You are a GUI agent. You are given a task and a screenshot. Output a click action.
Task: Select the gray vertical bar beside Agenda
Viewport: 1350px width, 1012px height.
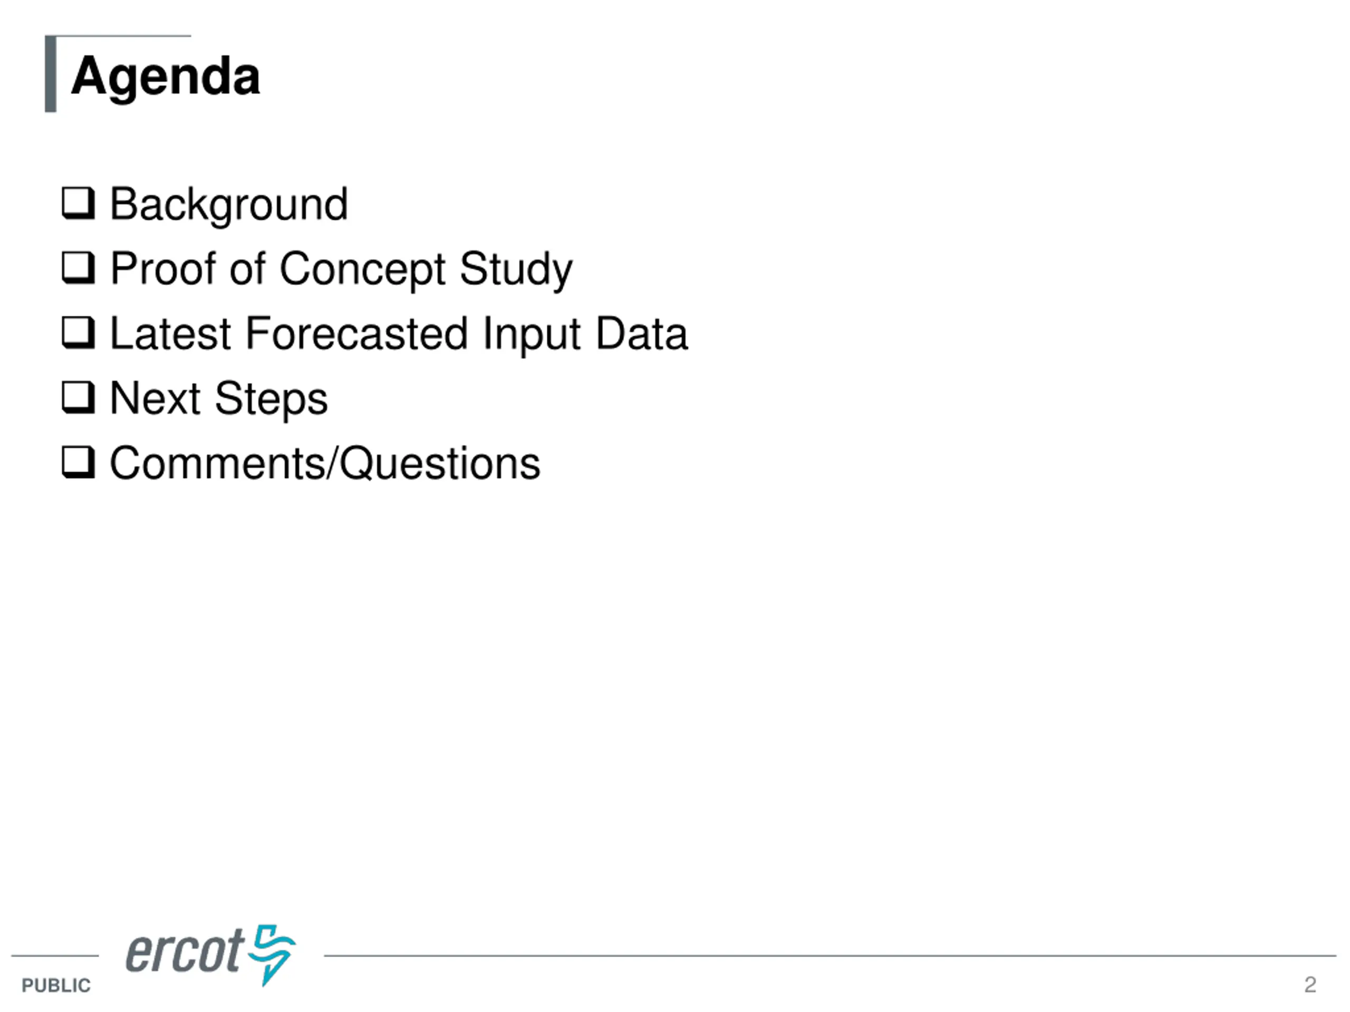coord(51,74)
